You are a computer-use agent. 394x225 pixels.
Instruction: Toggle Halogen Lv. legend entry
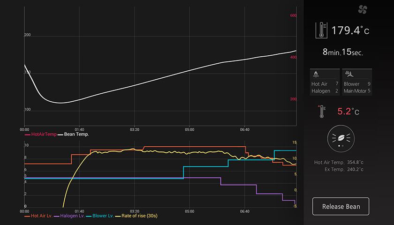click(x=70, y=216)
